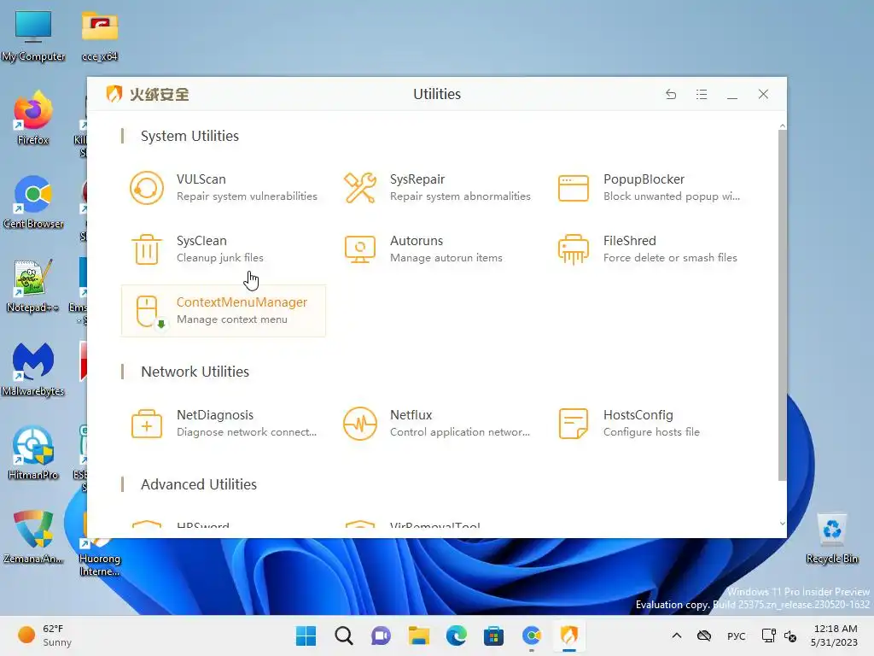
Task: Open NetDiagnosis first-aid kit icon
Action: (x=147, y=424)
